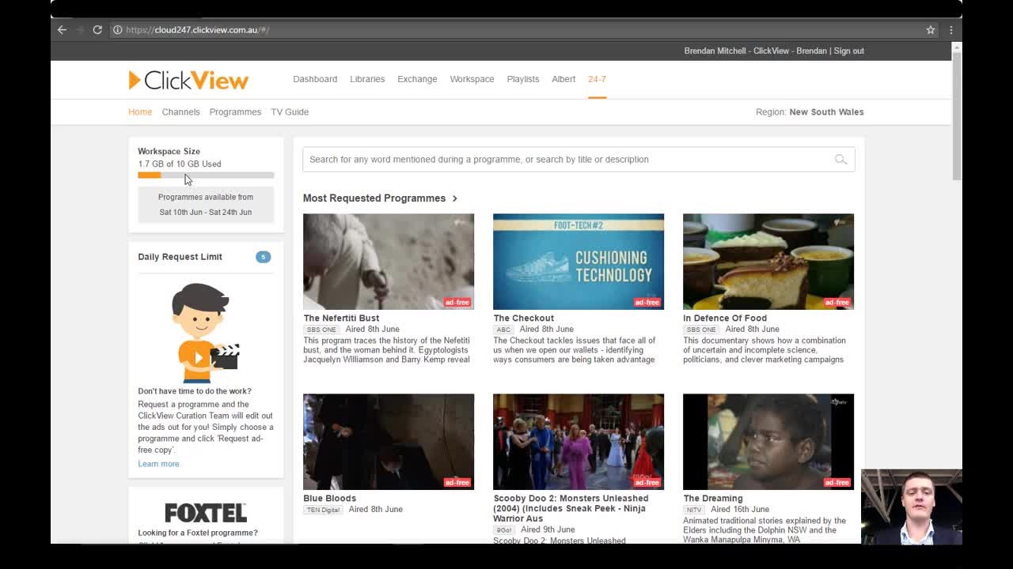Image resolution: width=1013 pixels, height=569 pixels.
Task: Click the ad-free badge on The Nefertiti Bust
Action: click(x=457, y=302)
